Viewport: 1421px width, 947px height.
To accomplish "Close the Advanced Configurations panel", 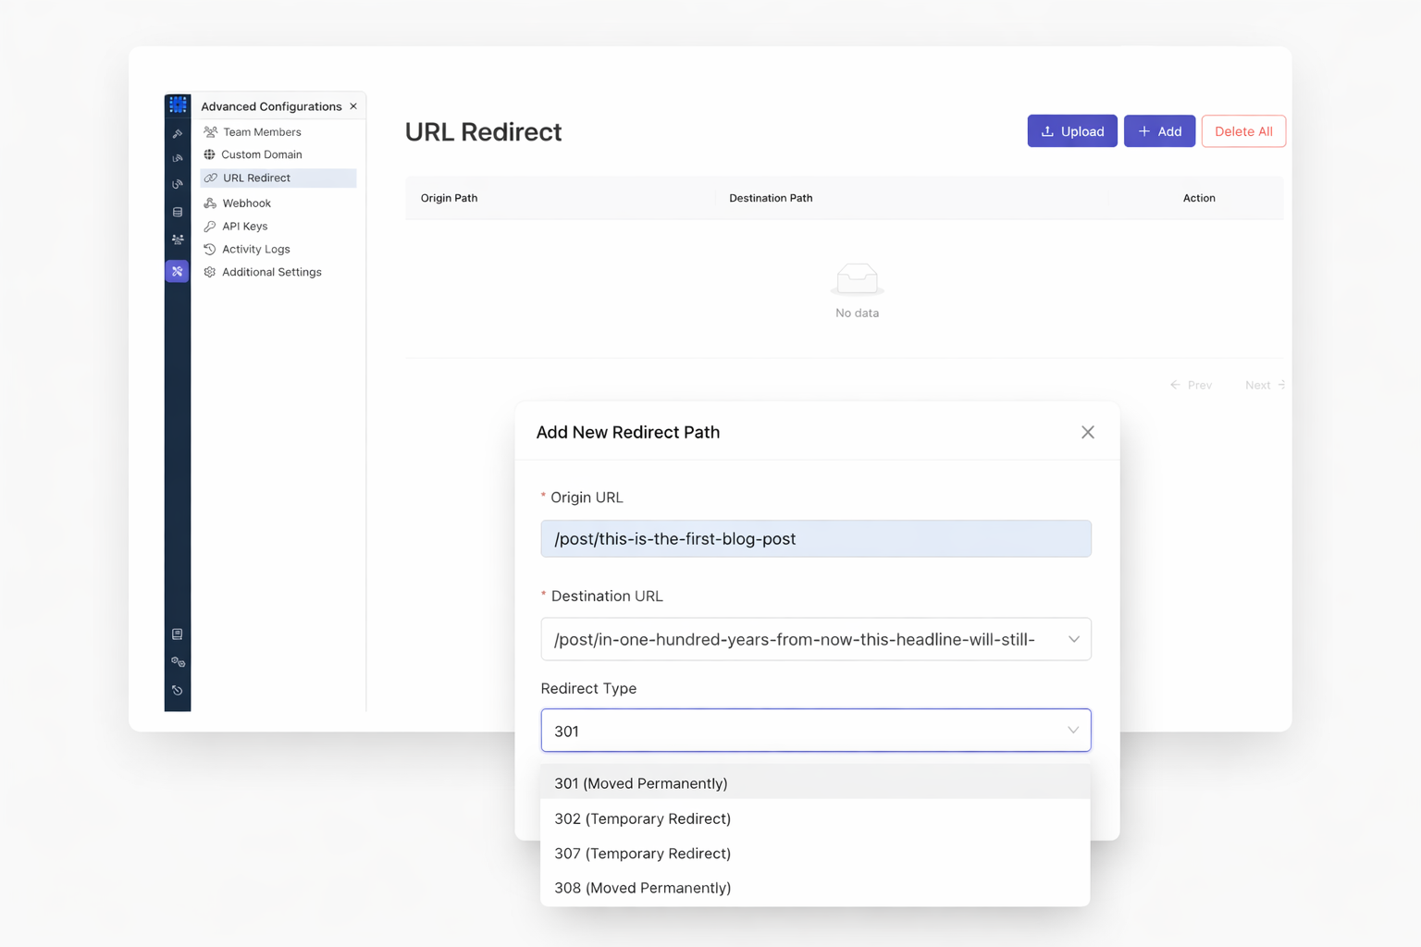I will 353,106.
